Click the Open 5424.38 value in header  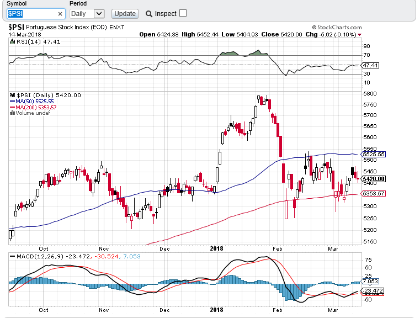159,35
